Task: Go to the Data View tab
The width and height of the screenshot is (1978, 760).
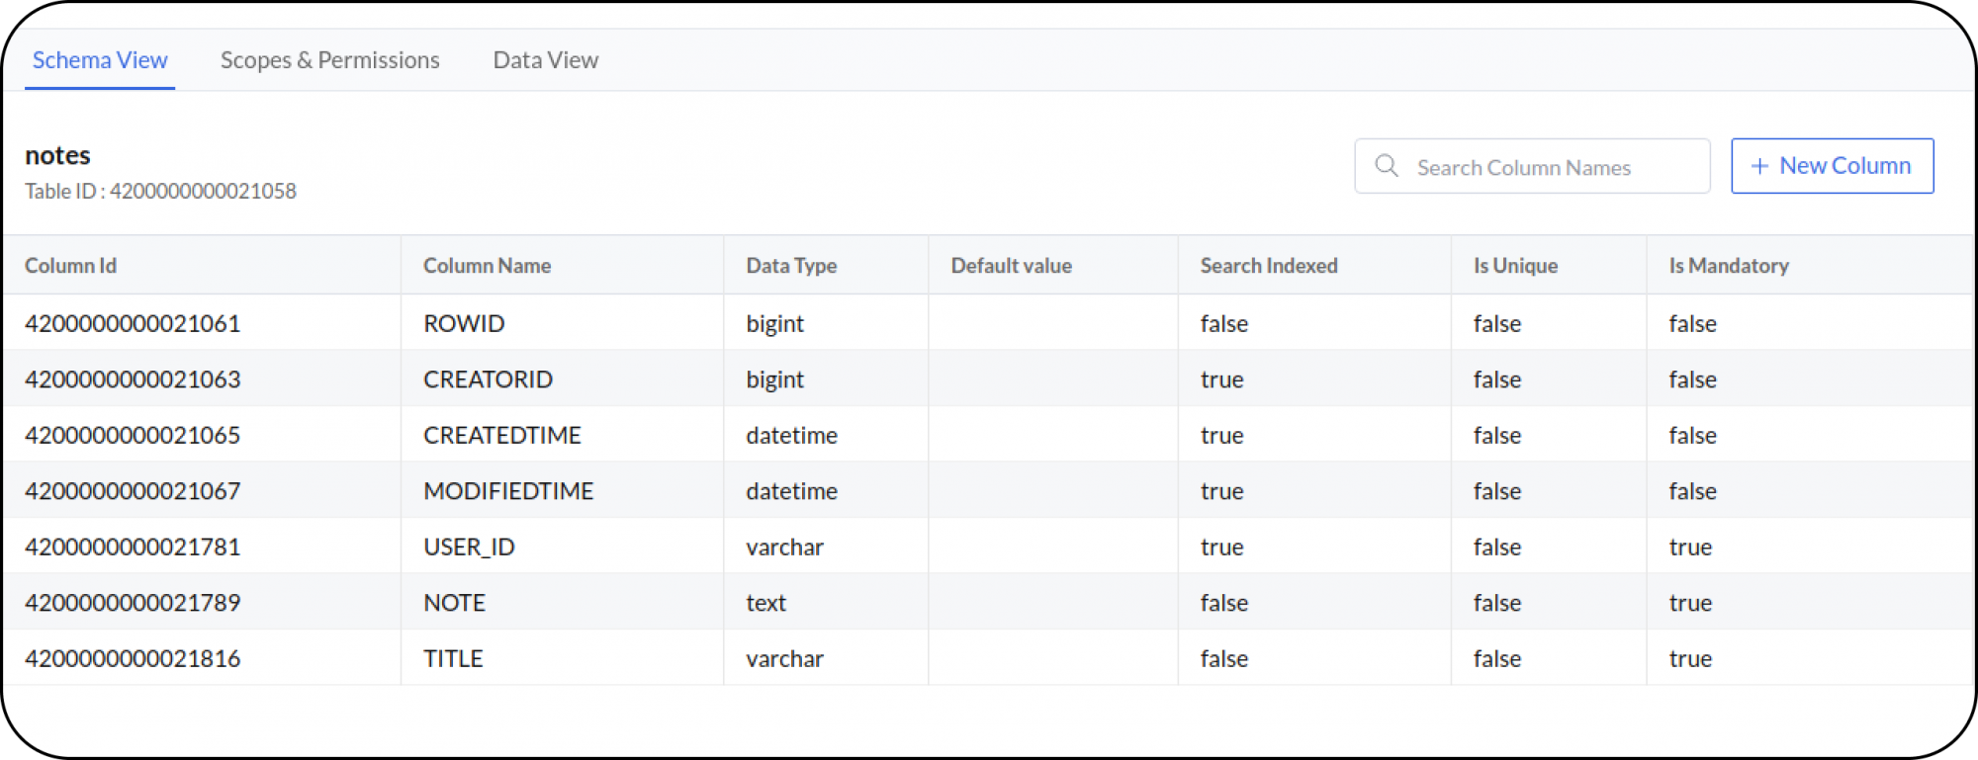Action: pyautogui.click(x=545, y=60)
